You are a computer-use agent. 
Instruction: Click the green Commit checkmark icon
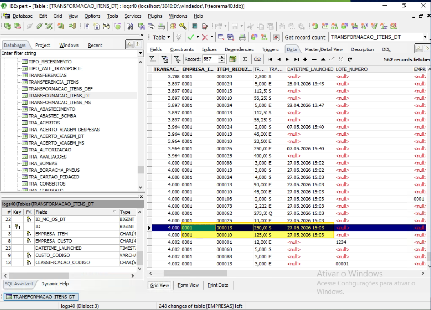(x=190, y=37)
